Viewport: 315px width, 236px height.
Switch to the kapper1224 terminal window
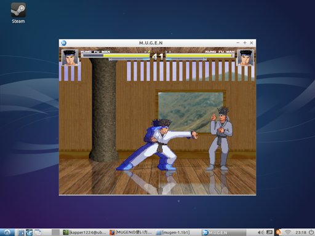[x=85, y=232]
